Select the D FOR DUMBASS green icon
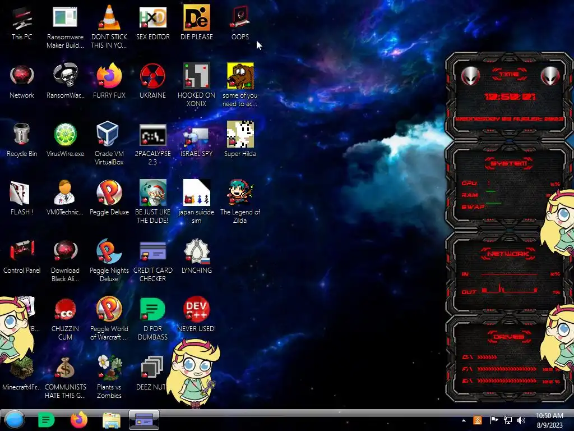 tap(152, 309)
